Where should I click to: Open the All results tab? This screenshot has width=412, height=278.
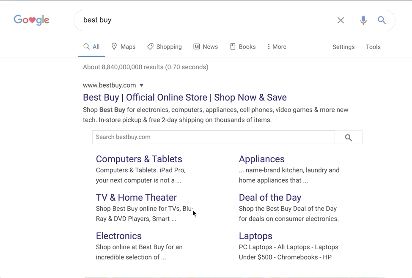[91, 47]
